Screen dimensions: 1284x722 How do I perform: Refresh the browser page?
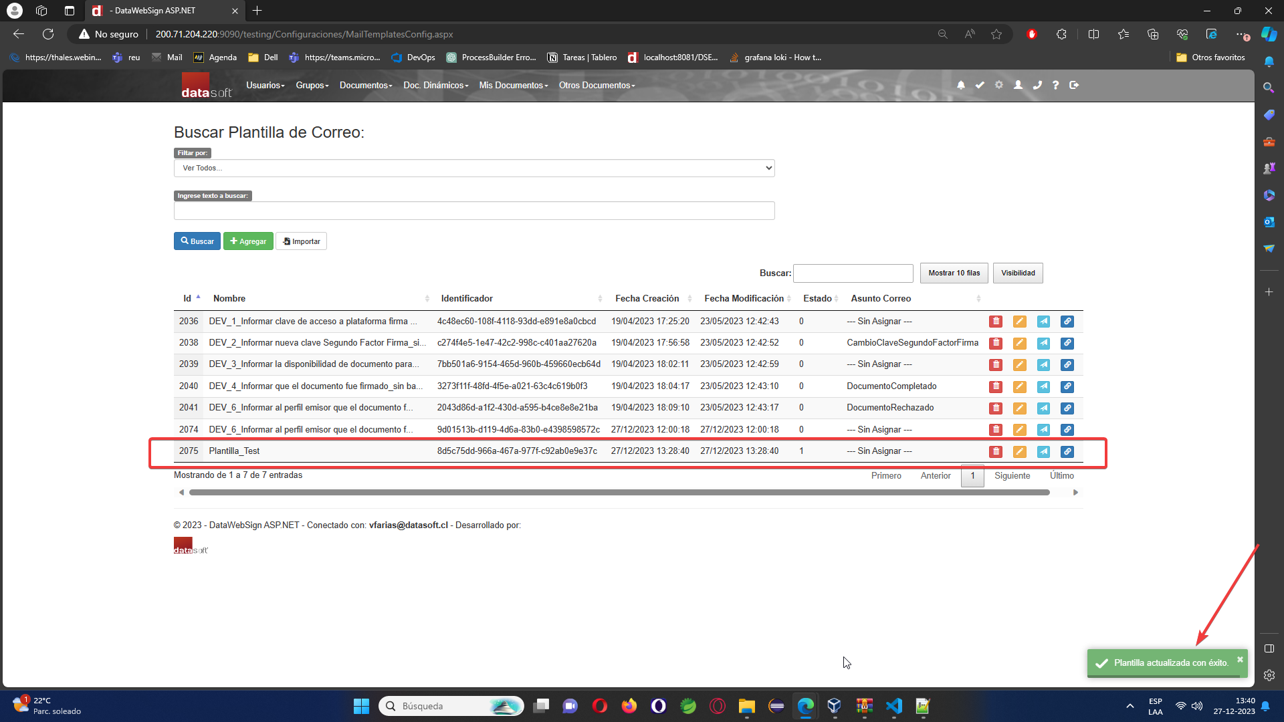[x=48, y=34]
